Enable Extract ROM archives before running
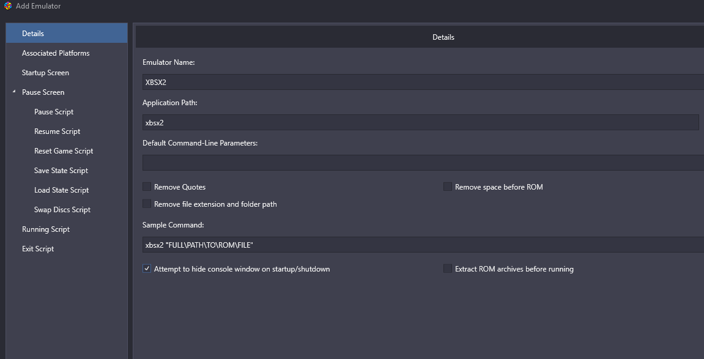This screenshot has height=359, width=704. (448, 269)
